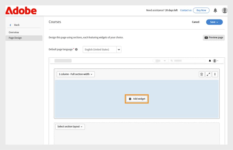233x150 pixels.
Task: Click the section drag handle dots icon
Action: click(215, 74)
